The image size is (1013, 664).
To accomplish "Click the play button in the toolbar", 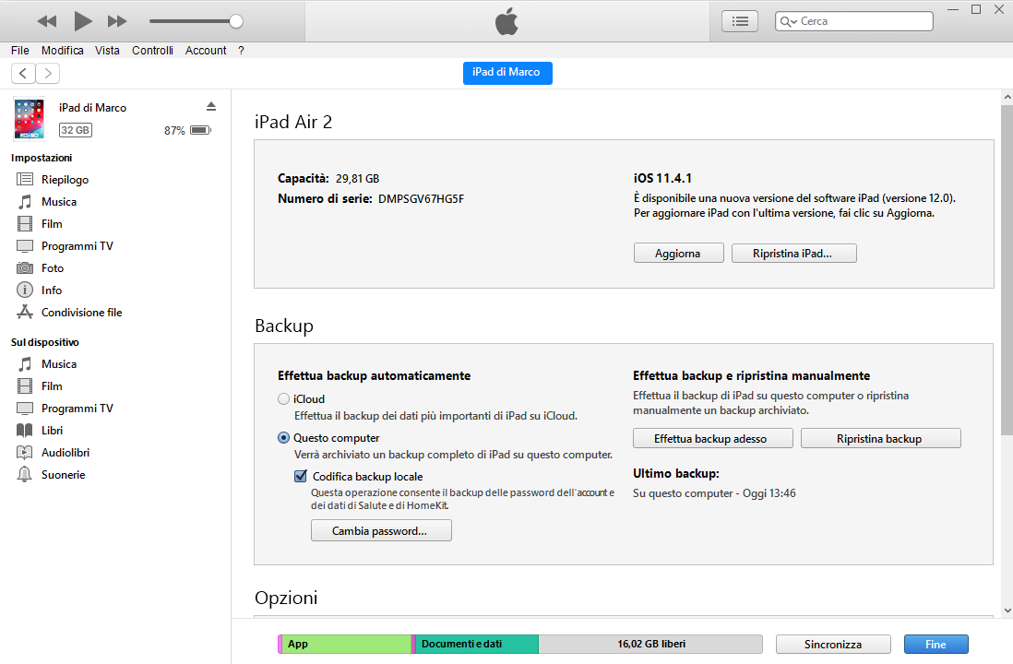I will tap(83, 20).
